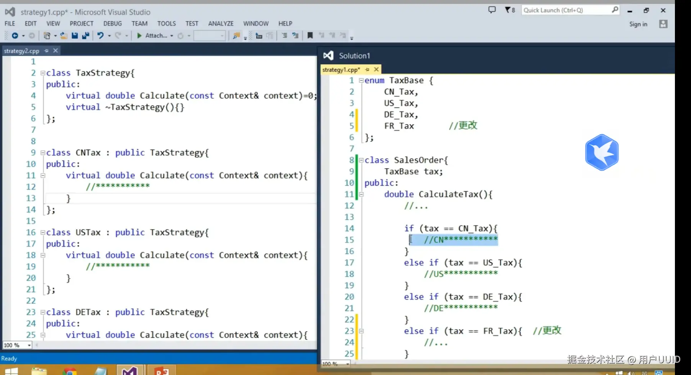Clear all bookmarks with the toolbar icon
Image resolution: width=691 pixels, height=375 pixels.
(x=343, y=36)
